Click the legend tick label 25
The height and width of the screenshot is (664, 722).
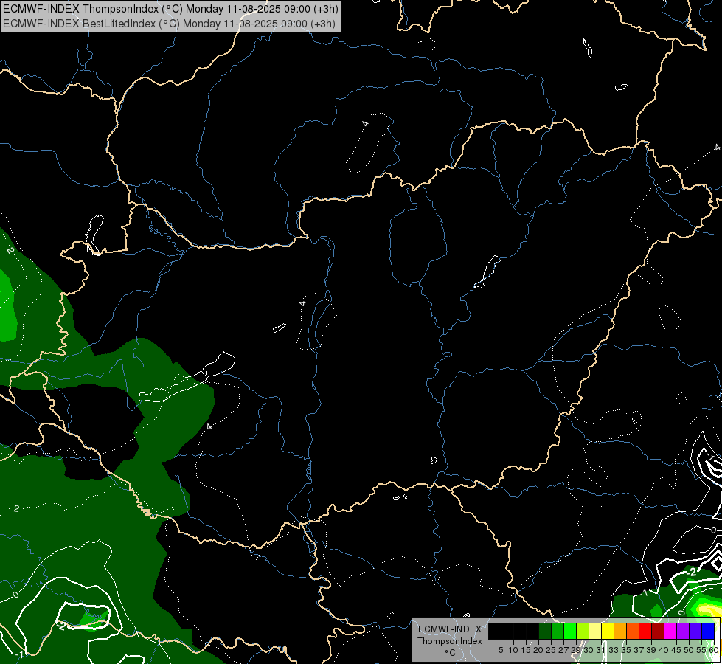551,650
